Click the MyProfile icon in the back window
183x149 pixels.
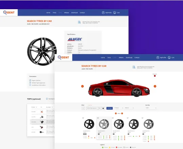tap(103, 13)
